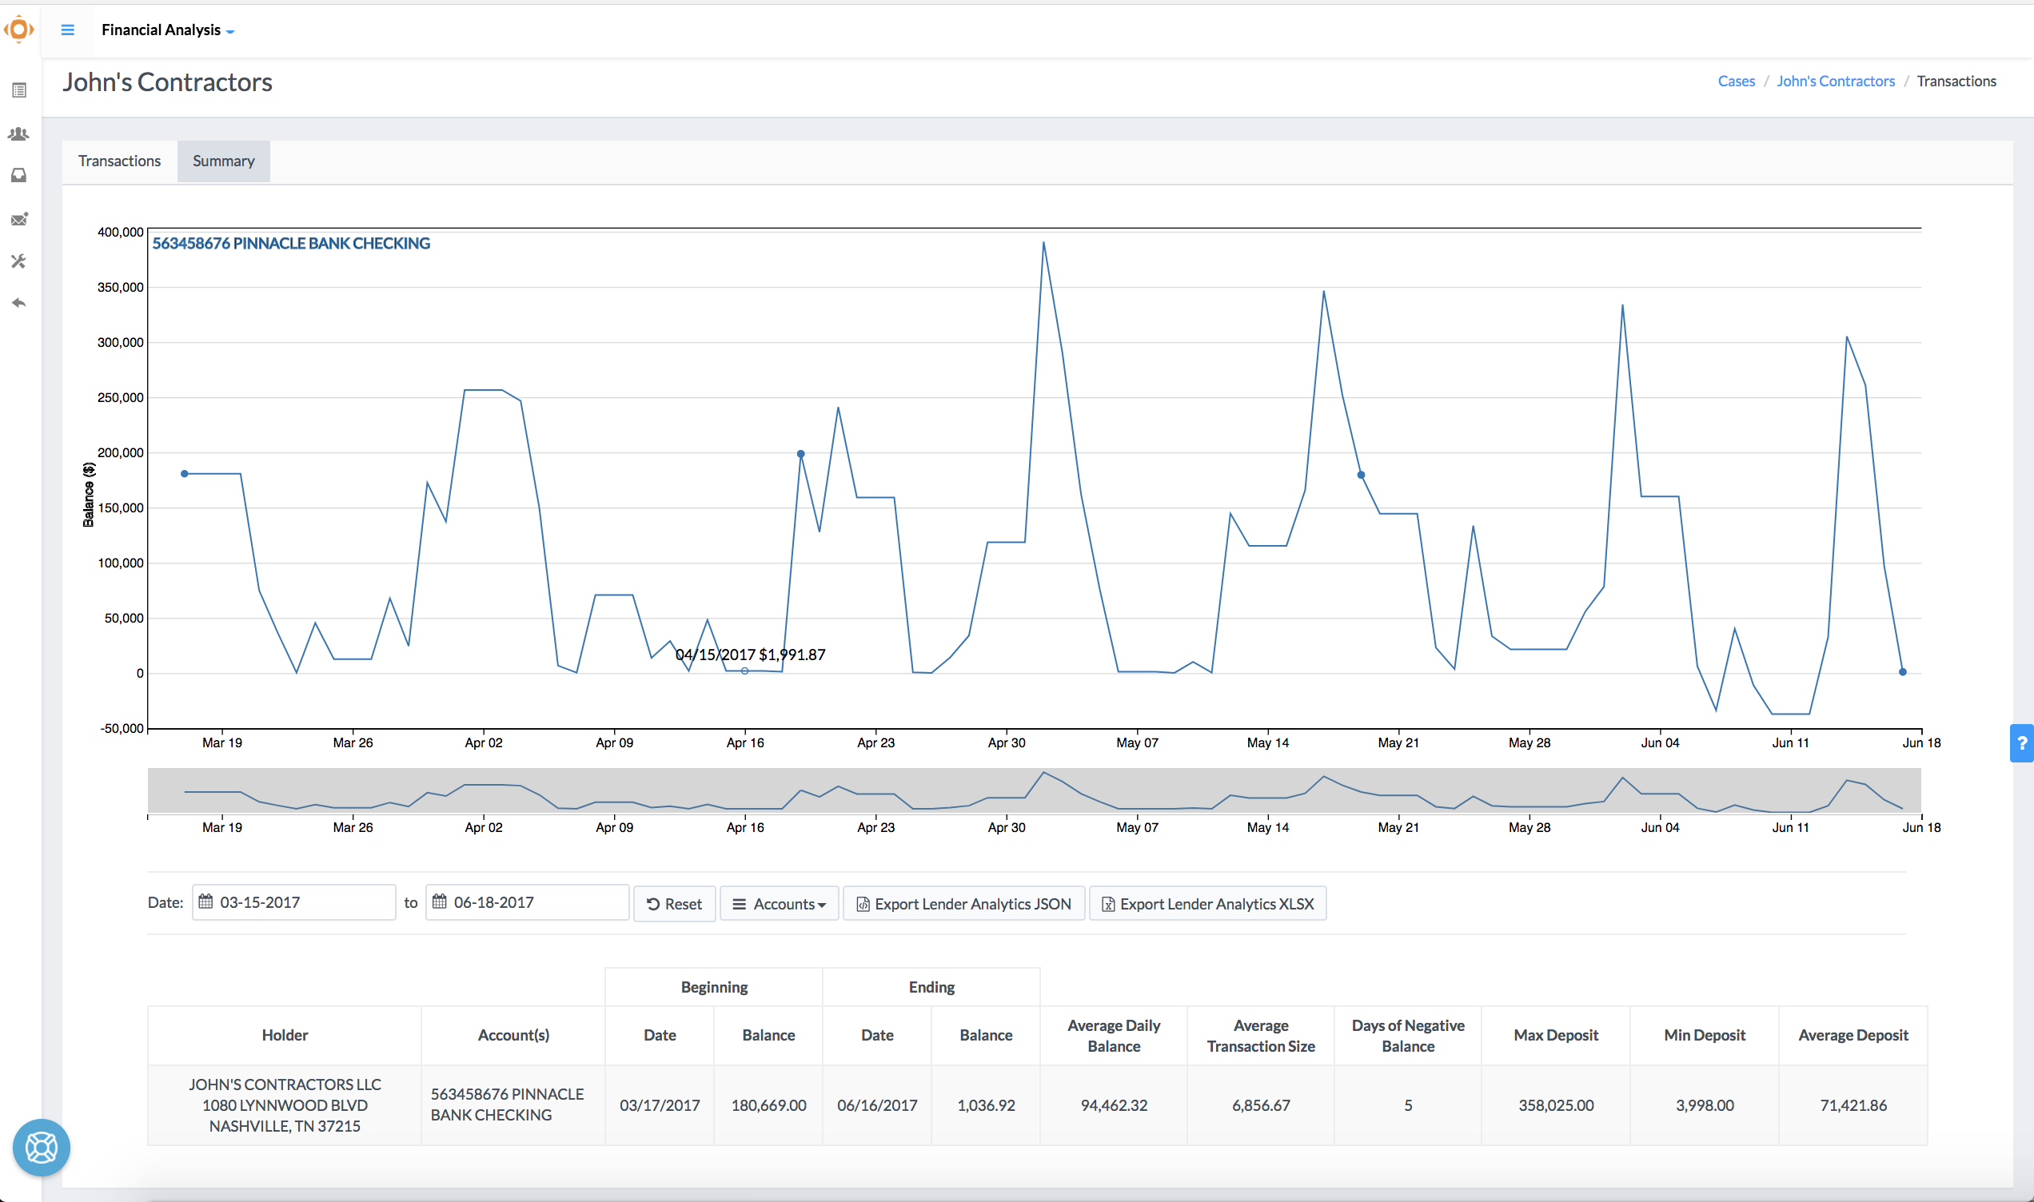Click the orange app logo icon
Screen dimensions: 2034x1202
tap(18, 30)
